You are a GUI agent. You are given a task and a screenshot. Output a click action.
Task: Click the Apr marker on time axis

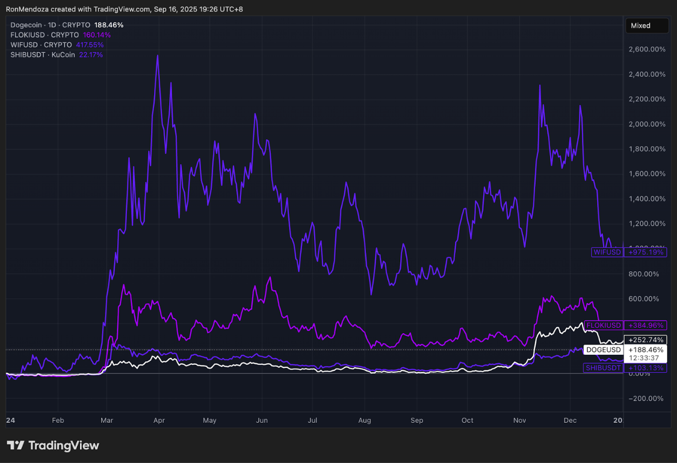pyautogui.click(x=159, y=420)
